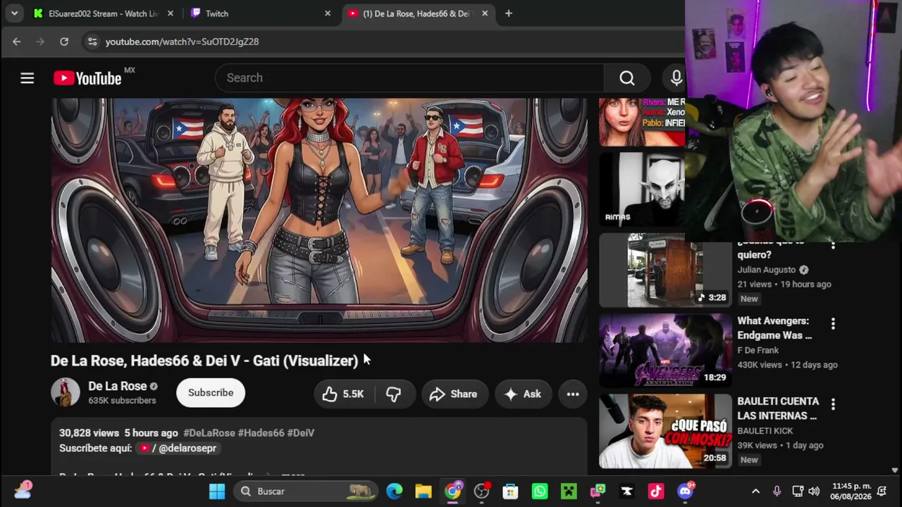Image resolution: width=902 pixels, height=507 pixels.
Task: Click the Julian Augusto channel name
Action: (766, 270)
